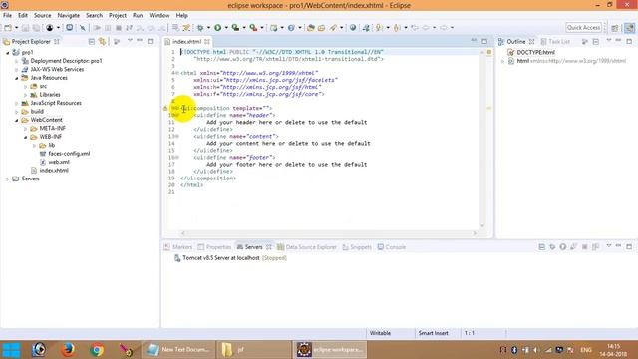Screen dimensions: 638x359
Task: Open the Project menu
Action: [x=118, y=15]
